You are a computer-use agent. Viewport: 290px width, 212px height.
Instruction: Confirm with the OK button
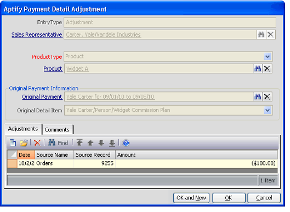(x=229, y=198)
